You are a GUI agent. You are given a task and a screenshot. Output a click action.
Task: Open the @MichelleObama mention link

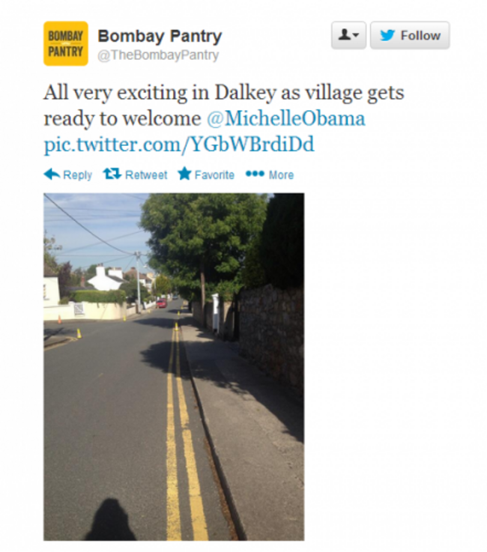(x=285, y=118)
